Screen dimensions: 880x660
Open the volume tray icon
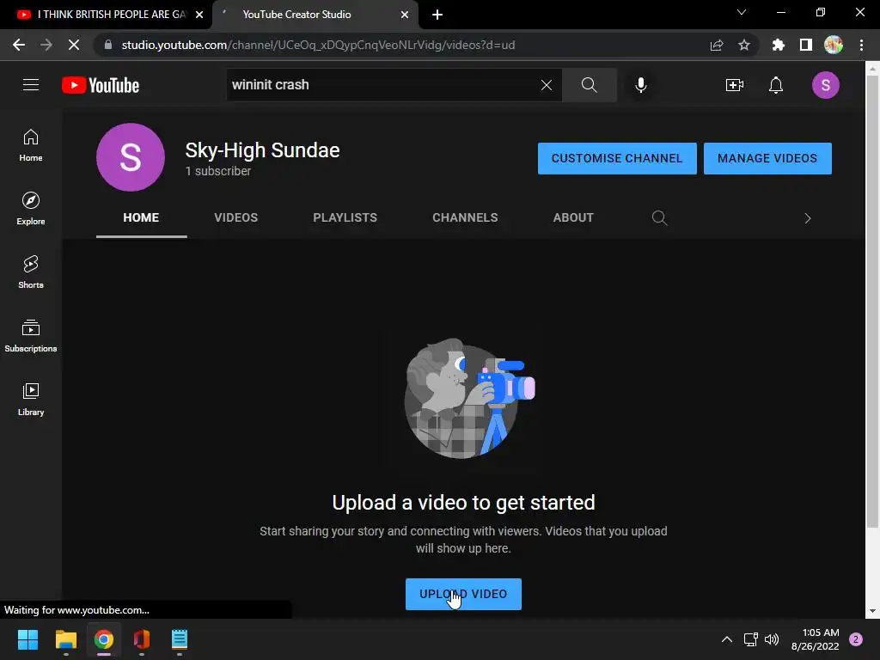[x=772, y=639]
